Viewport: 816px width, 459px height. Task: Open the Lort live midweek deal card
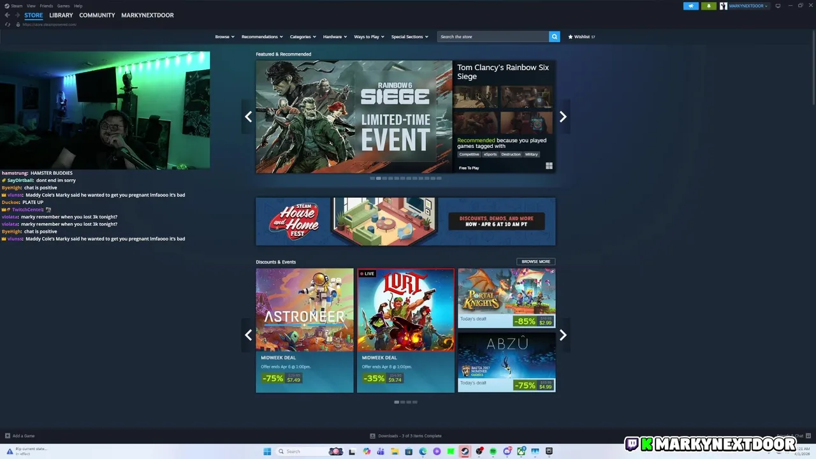point(405,330)
